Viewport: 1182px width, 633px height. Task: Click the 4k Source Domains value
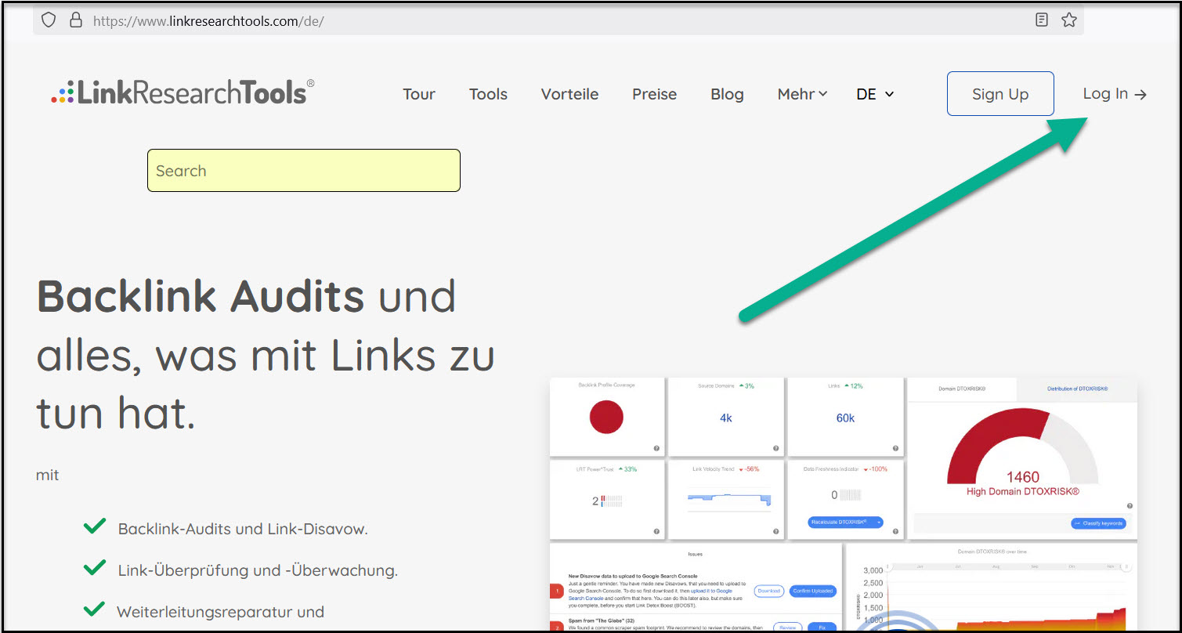726,418
